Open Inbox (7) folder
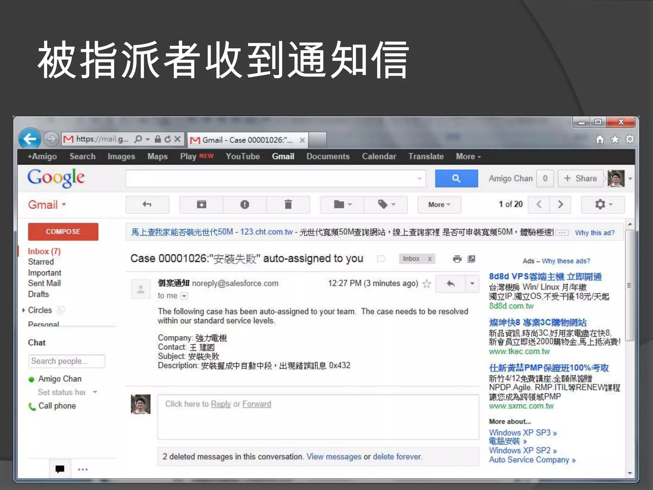Image resolution: width=653 pixels, height=490 pixels. (44, 251)
